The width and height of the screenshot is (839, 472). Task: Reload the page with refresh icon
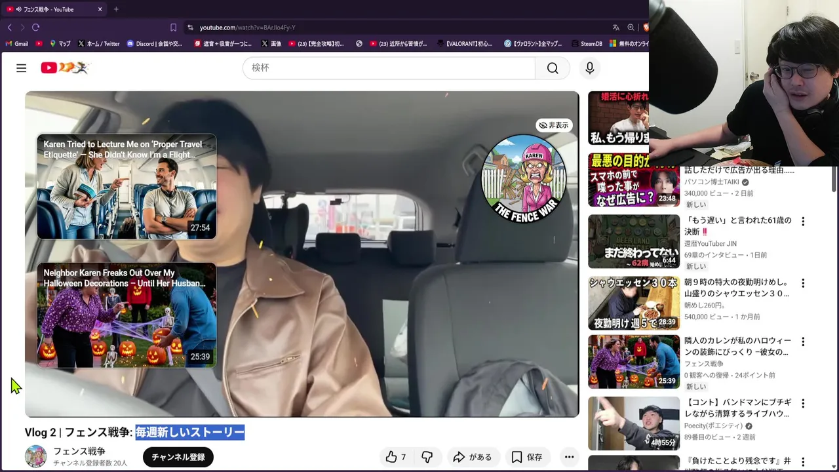click(35, 28)
